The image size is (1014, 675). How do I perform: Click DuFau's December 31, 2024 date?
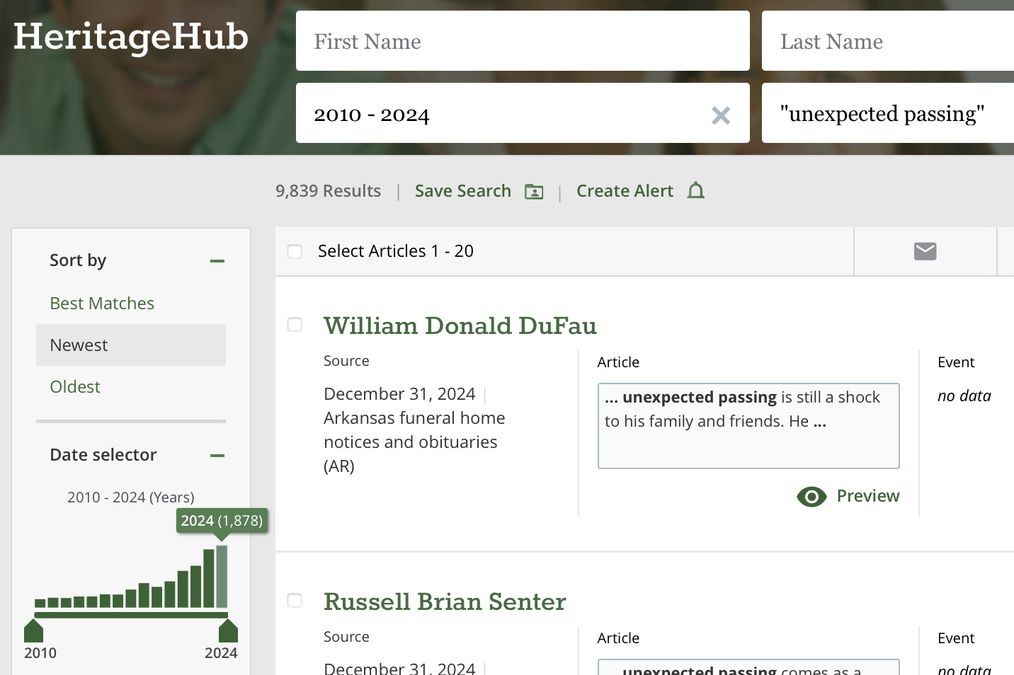(x=399, y=394)
